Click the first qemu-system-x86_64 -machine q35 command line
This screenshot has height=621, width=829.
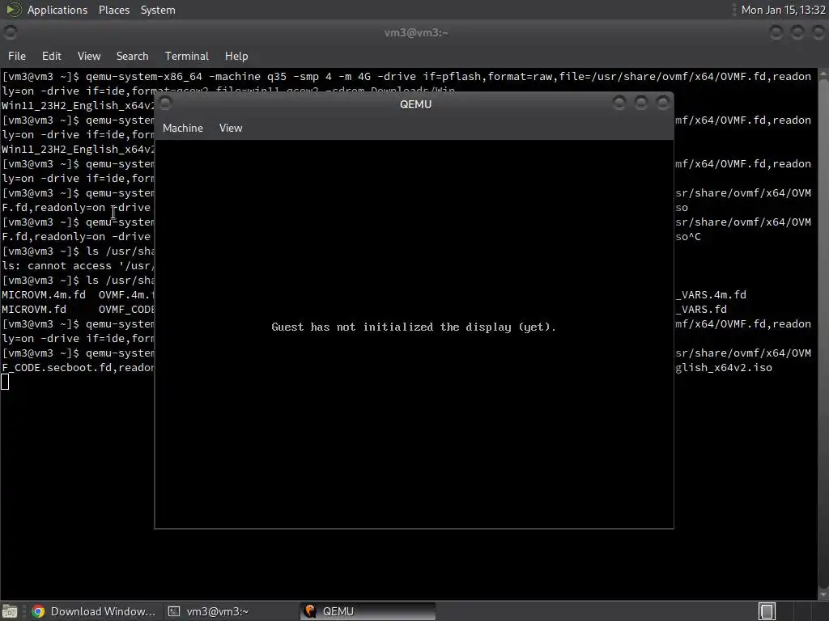point(406,77)
